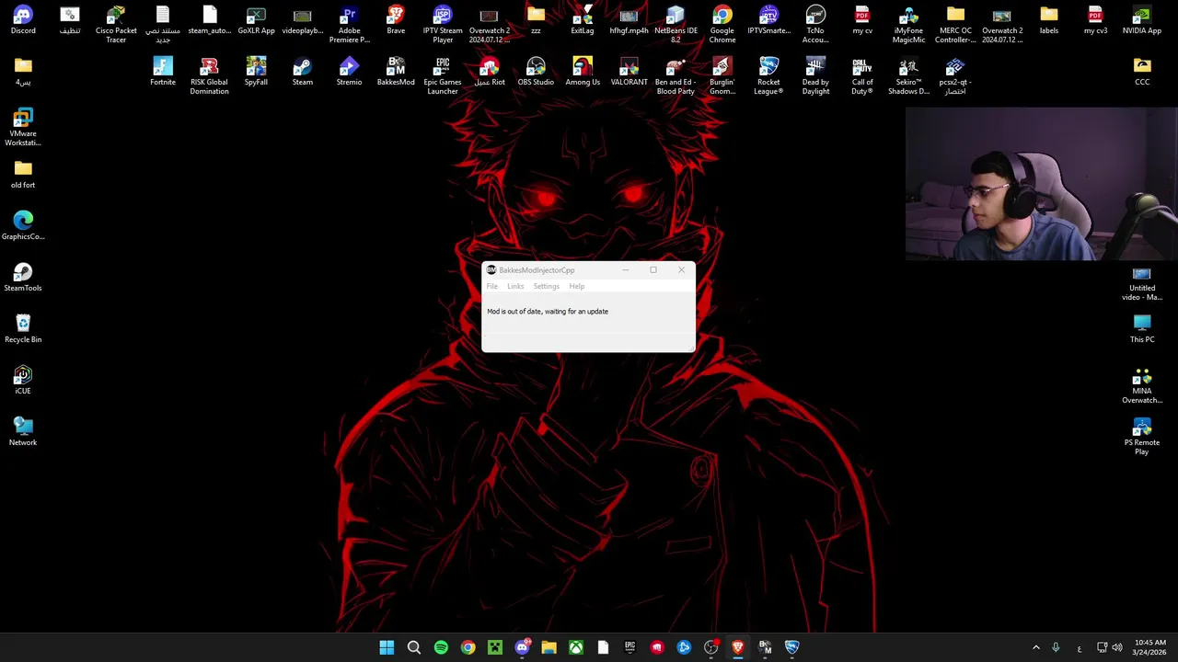Viewport: 1178px width, 662px height.
Task: Maximize the BakkesModInjectorCpp window
Action: pos(653,270)
